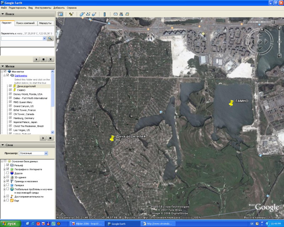This screenshot has height=227, width=284.
Task: Stop the places tour
Action: tap(50, 138)
